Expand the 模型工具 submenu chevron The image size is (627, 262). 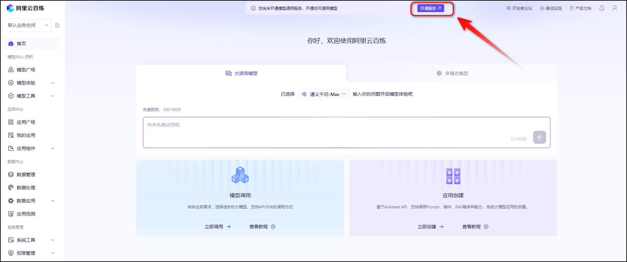pyautogui.click(x=53, y=96)
